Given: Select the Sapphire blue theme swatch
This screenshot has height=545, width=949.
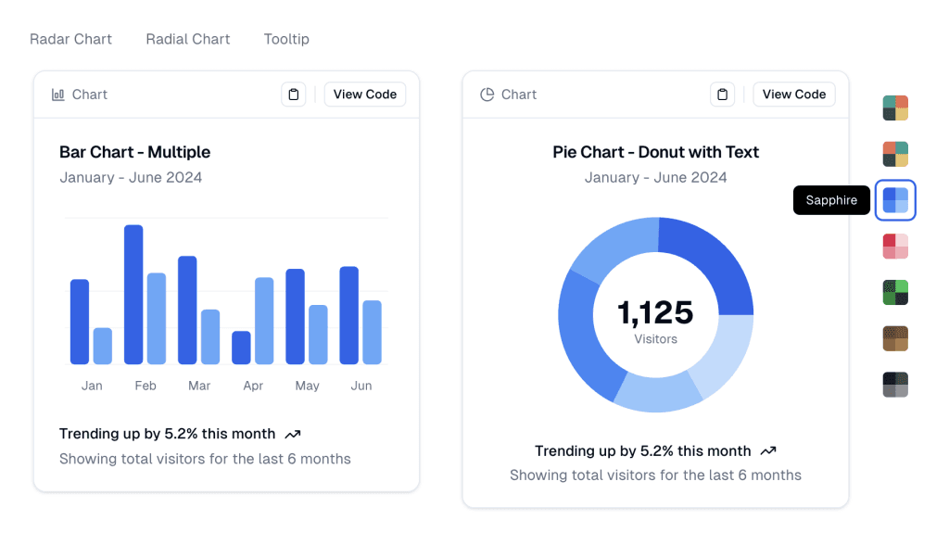Looking at the screenshot, I should (x=895, y=200).
